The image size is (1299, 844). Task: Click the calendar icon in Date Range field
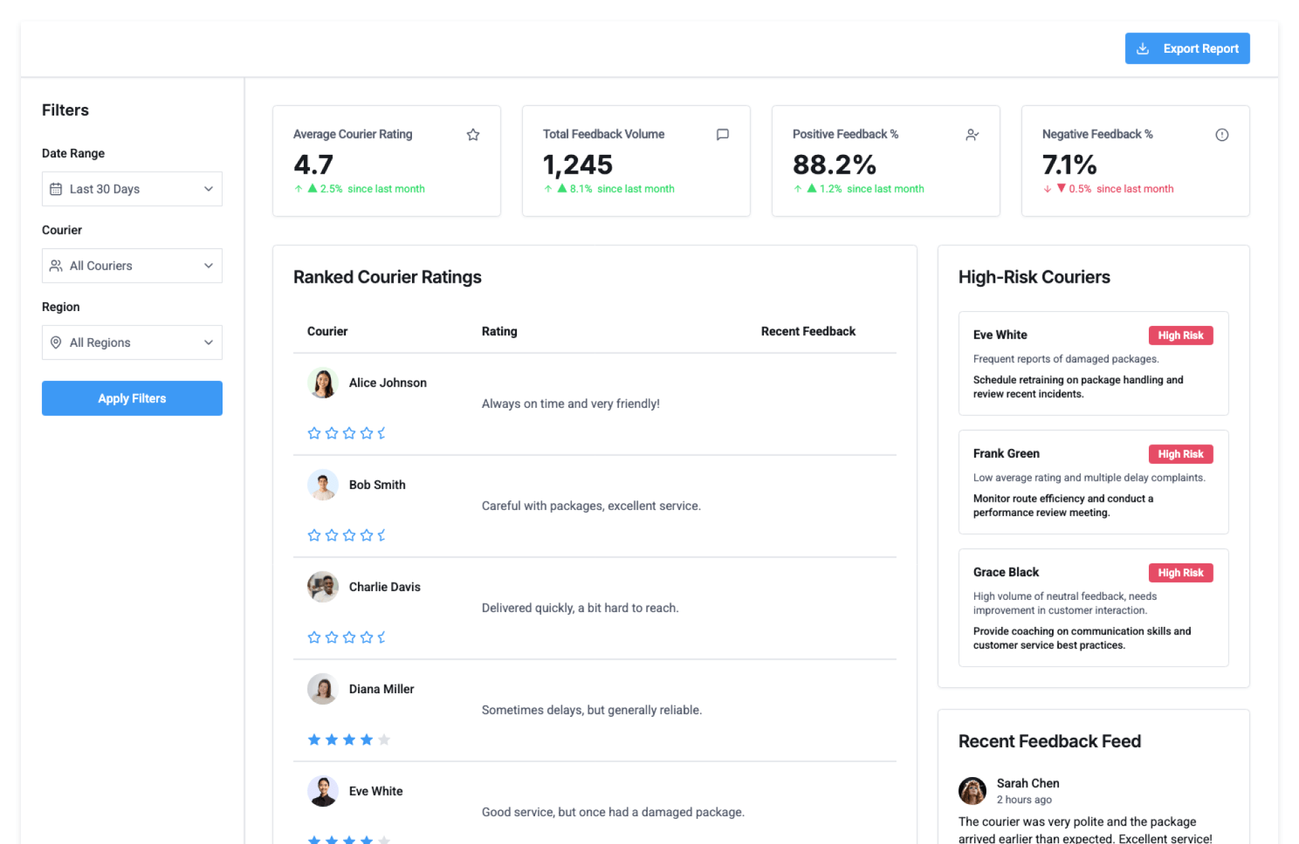coord(56,189)
